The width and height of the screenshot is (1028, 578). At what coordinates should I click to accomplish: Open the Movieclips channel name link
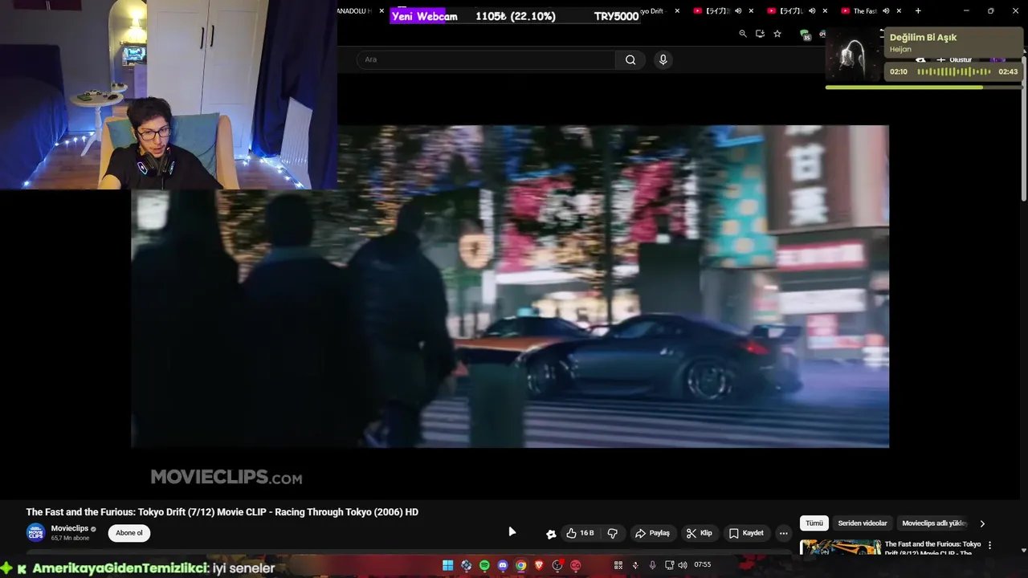coord(70,528)
